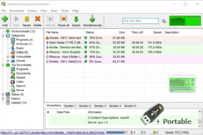The height and width of the screenshot is (135, 203).
Task: Click the Simultaneously downloads icon
Action: pos(92,21)
